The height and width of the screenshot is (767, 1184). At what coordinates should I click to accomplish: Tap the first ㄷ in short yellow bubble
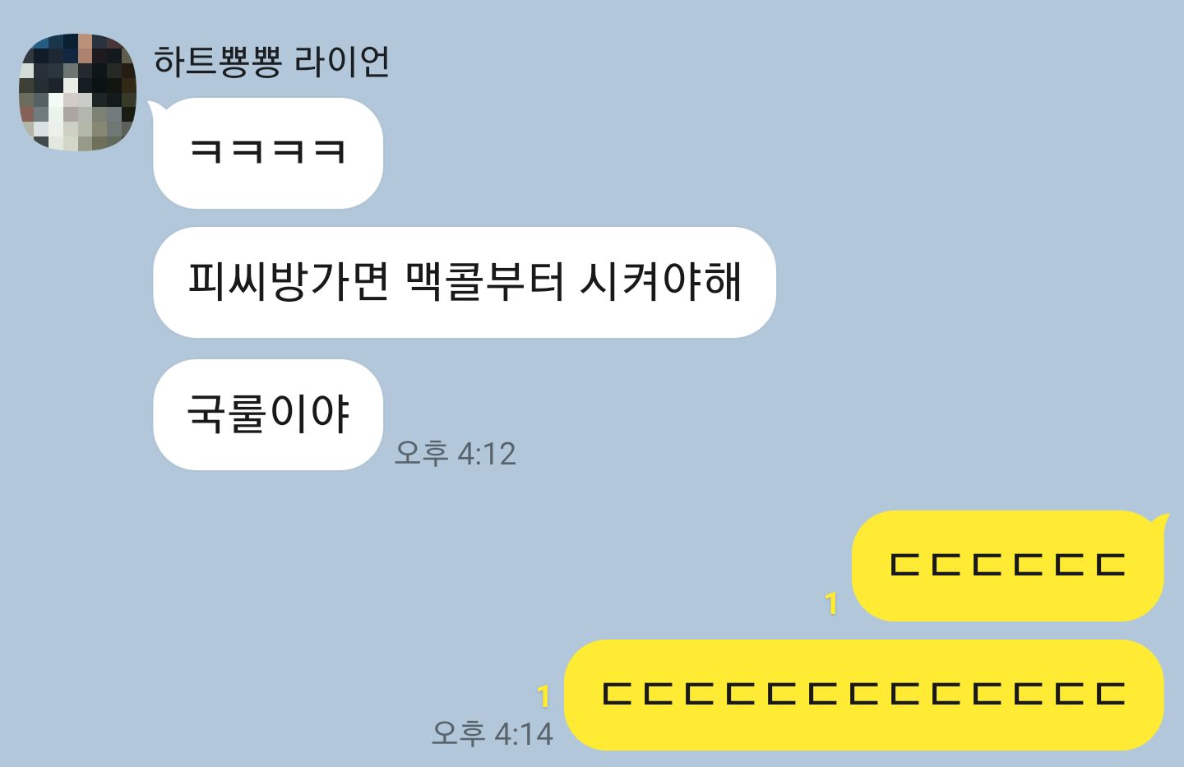click(x=905, y=564)
